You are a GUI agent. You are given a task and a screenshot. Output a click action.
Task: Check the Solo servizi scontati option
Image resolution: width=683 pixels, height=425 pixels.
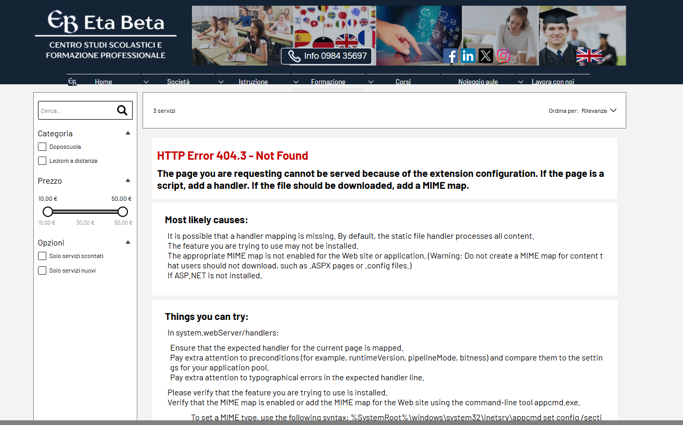pyautogui.click(x=43, y=256)
